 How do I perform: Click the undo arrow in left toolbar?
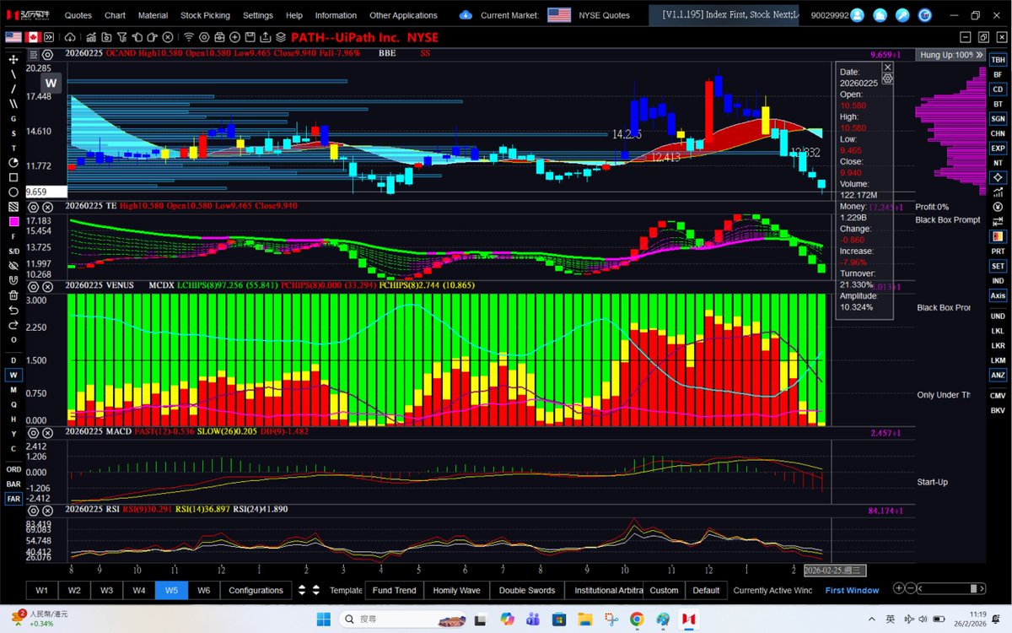tap(13, 310)
